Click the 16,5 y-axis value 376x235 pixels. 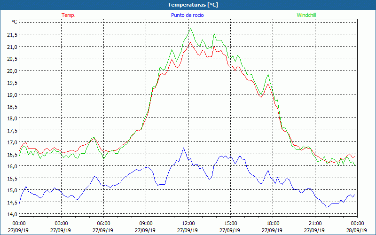pos(12,155)
